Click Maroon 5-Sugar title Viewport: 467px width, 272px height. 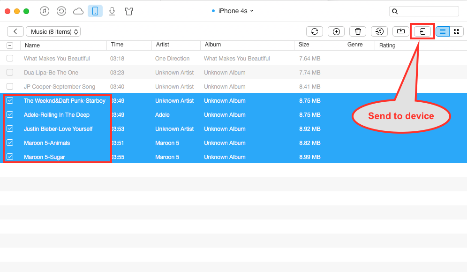pos(45,157)
